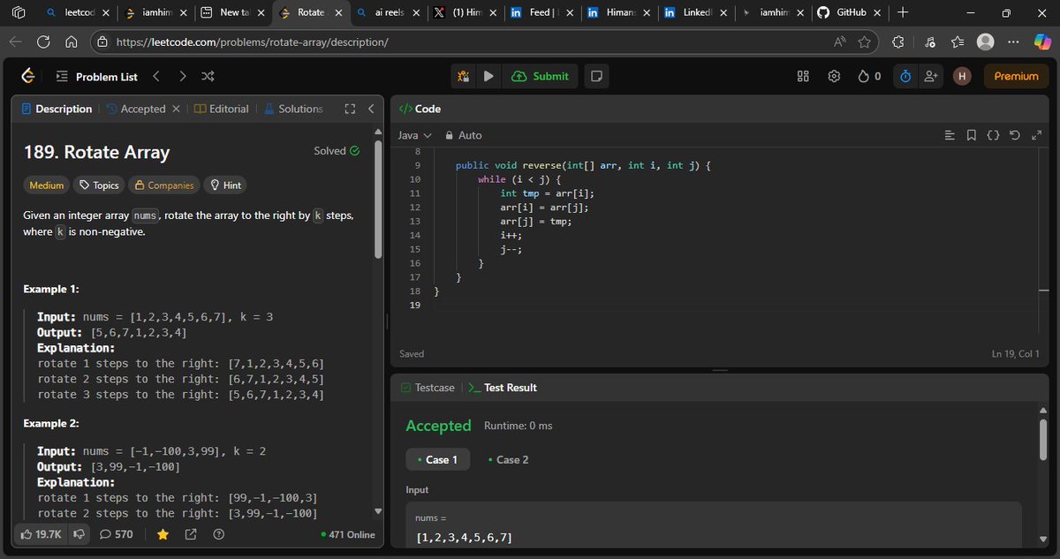Submit the solution
Screen dimensions: 1060x559
(540, 76)
